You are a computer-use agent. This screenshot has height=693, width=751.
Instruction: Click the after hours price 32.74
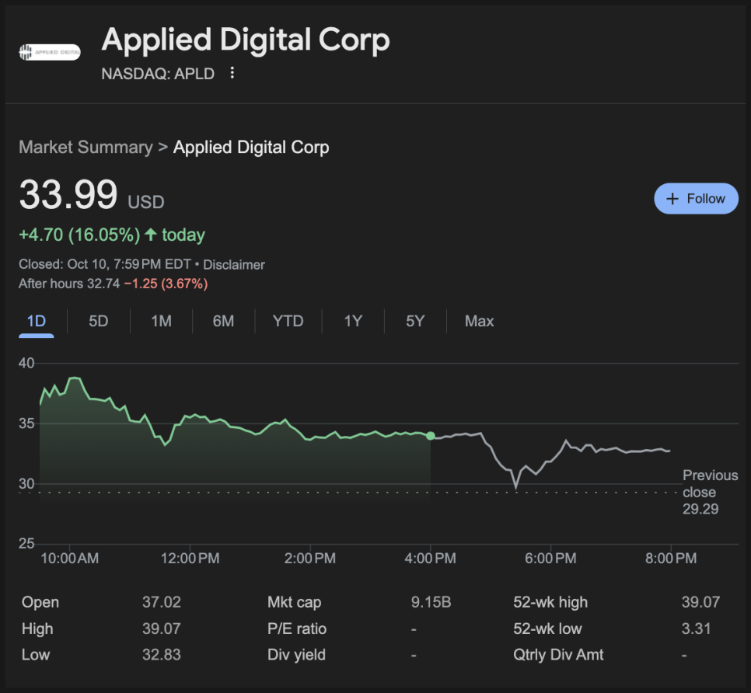pyautogui.click(x=103, y=284)
